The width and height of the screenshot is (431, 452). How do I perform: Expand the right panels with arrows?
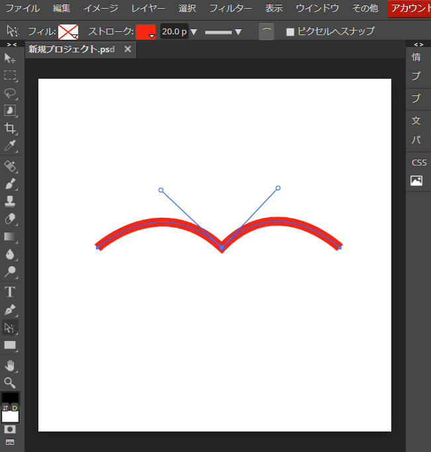pos(418,44)
